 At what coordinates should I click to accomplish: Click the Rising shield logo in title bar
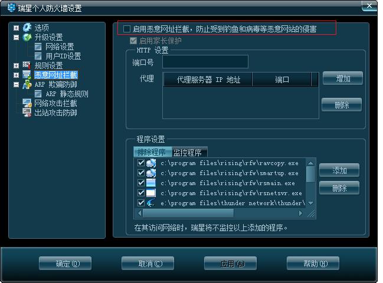[x=11, y=7]
